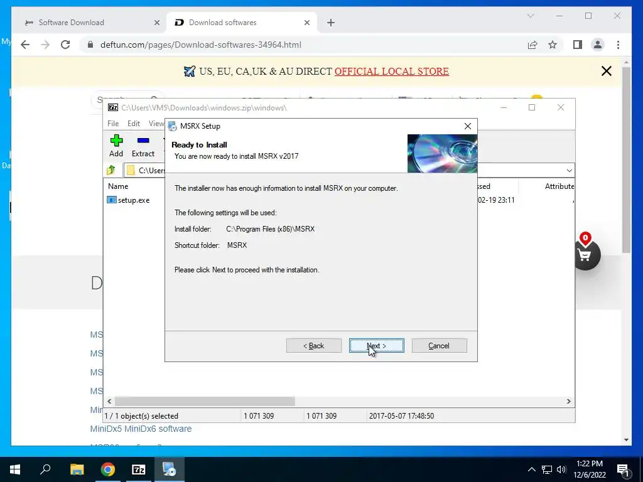Dismiss the shipping banner with X
Screen dimensions: 643x482
pos(606,71)
